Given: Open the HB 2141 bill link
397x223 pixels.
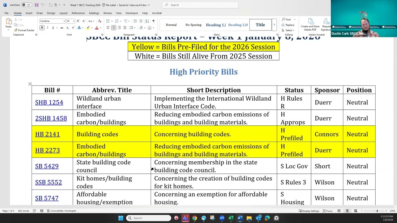Looking at the screenshot, I should (x=47, y=134).
